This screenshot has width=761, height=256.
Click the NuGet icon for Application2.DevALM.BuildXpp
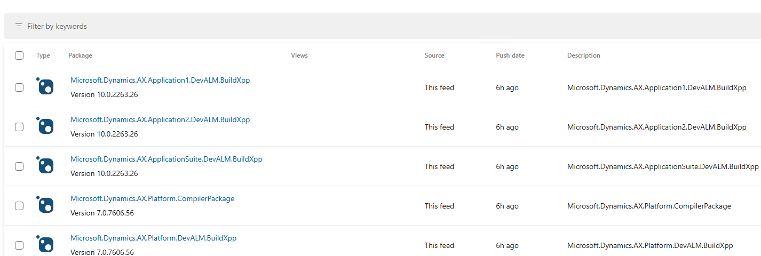[45, 126]
